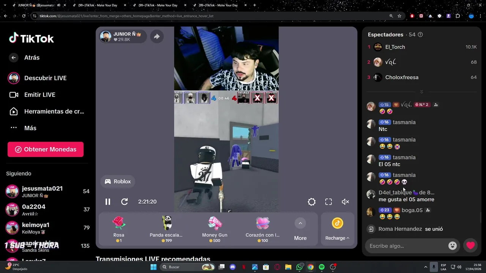
Task: Open File Explorer from the taskbar
Action: pyautogui.click(x=288, y=267)
